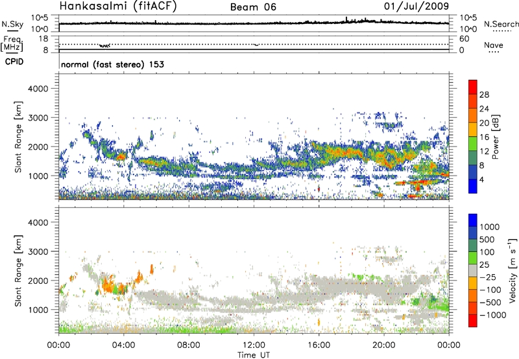
Task: Click the 'Nave' legend label
Action: coord(494,45)
